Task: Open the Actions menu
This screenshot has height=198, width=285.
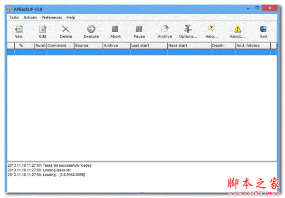Action: [30, 18]
